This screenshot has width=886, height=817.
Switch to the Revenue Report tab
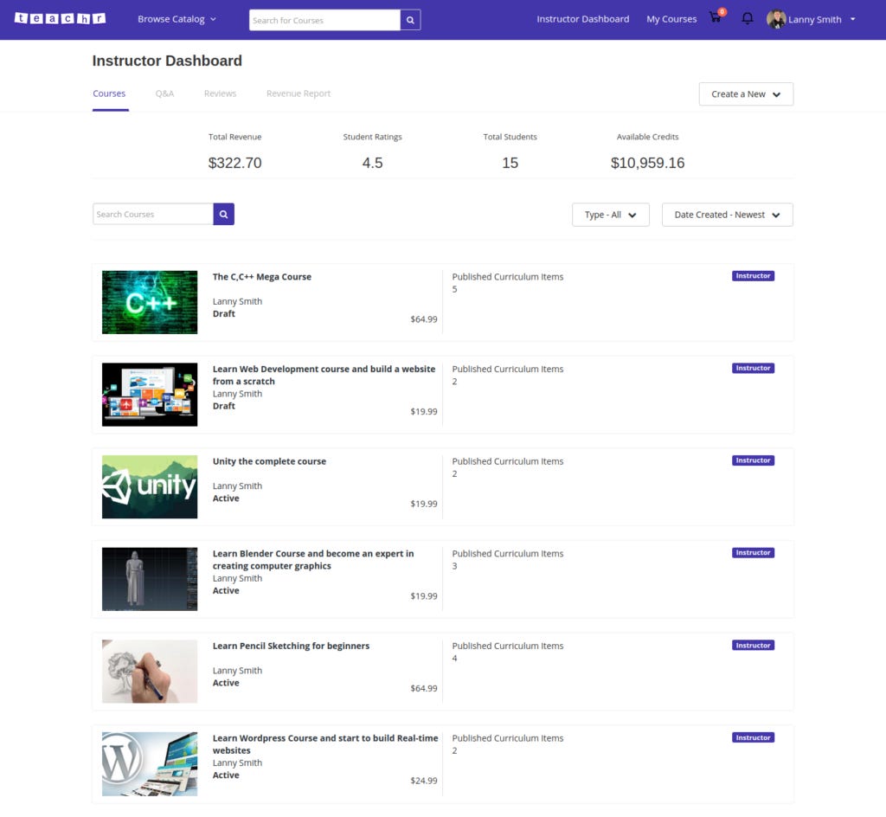pos(299,93)
